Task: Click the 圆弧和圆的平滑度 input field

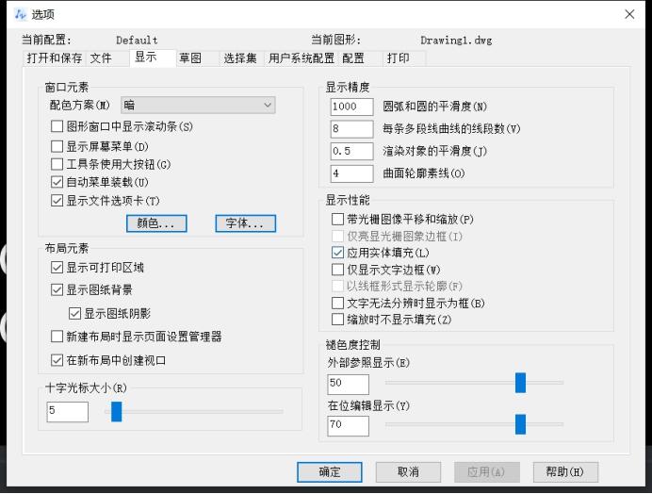Action: tap(351, 107)
